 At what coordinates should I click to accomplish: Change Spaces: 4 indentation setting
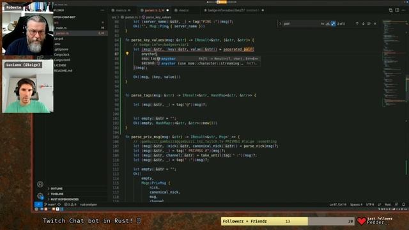pos(357,204)
